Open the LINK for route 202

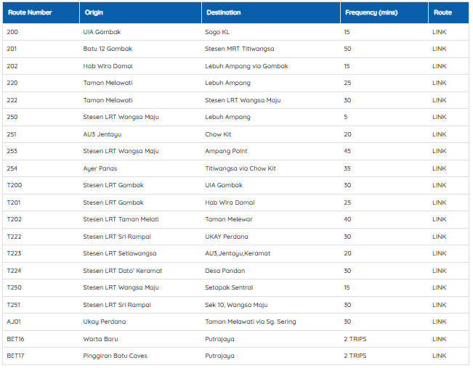coord(439,66)
